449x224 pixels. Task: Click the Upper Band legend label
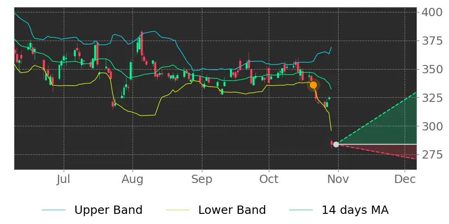tap(108, 210)
